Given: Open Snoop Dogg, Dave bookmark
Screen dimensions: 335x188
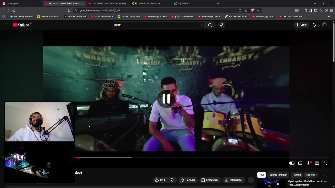Looking at the screenshot, I should click(263, 16).
